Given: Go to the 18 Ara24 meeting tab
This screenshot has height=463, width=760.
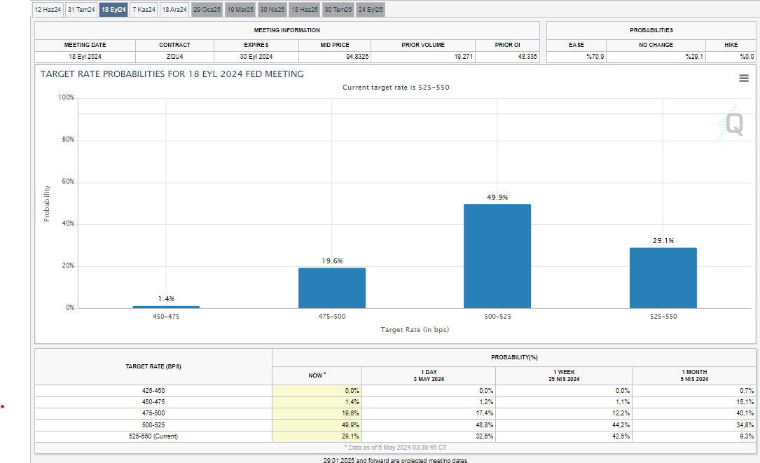Looking at the screenshot, I should [174, 10].
